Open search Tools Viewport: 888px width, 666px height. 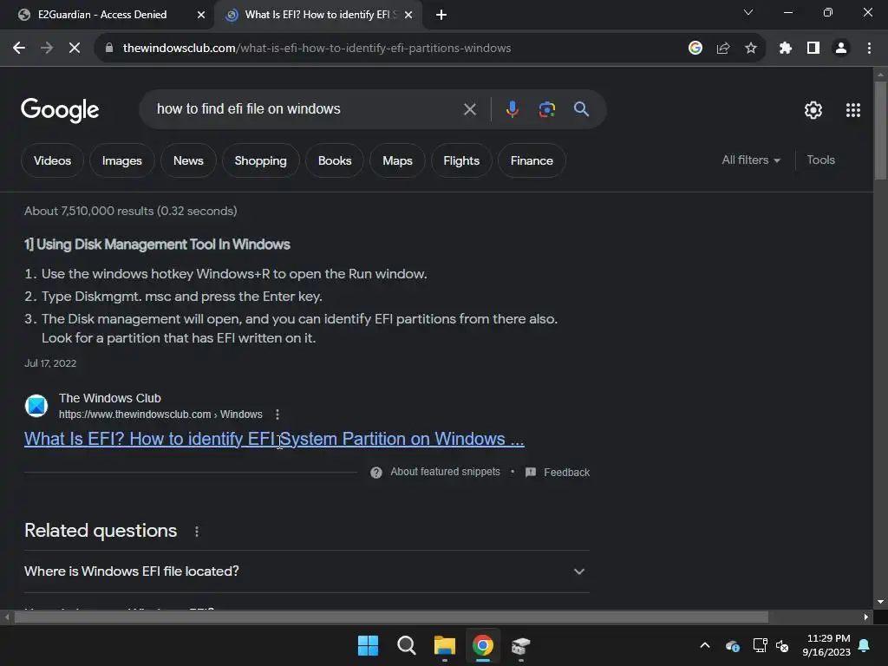pyautogui.click(x=820, y=160)
